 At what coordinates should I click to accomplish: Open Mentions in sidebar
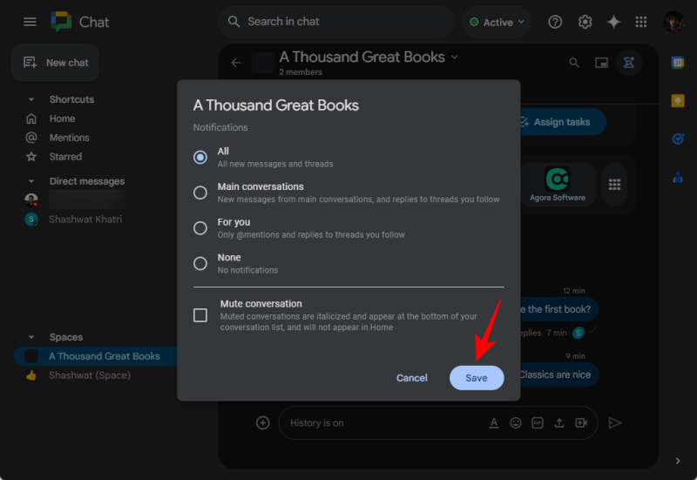(70, 138)
